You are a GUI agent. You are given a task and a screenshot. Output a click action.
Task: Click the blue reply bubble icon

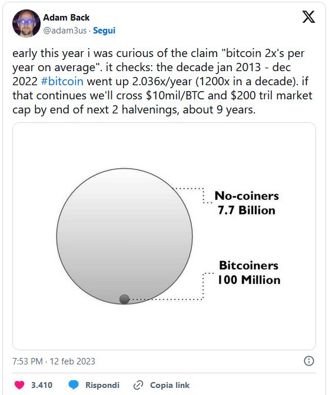(x=74, y=385)
